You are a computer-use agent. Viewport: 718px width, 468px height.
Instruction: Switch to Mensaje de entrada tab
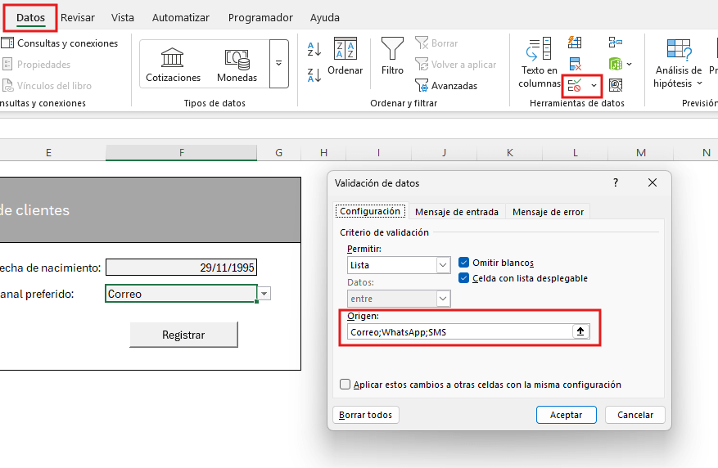tap(457, 212)
